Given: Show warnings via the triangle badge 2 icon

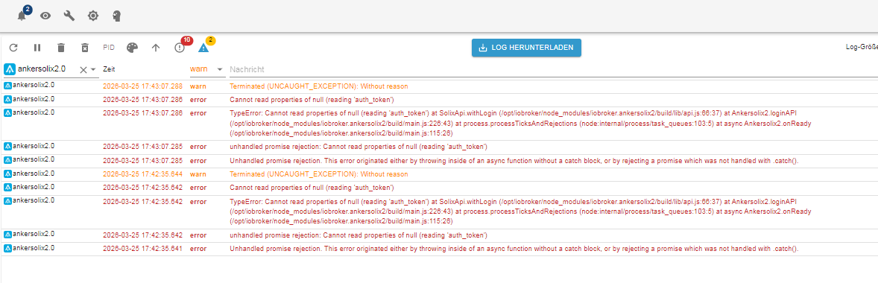Looking at the screenshot, I should [x=203, y=48].
